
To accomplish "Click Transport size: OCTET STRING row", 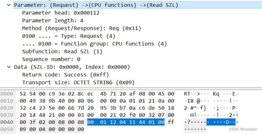I will click(78, 82).
